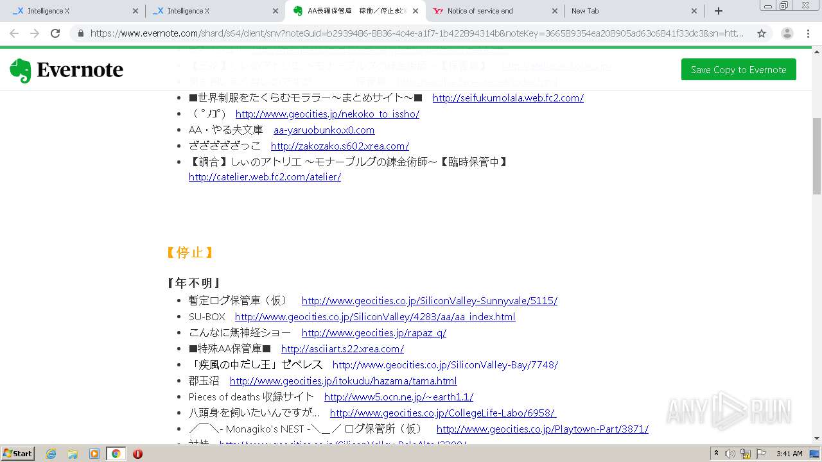Open itokudu/hazama/tama.html link
The image size is (822, 462).
[344, 381]
